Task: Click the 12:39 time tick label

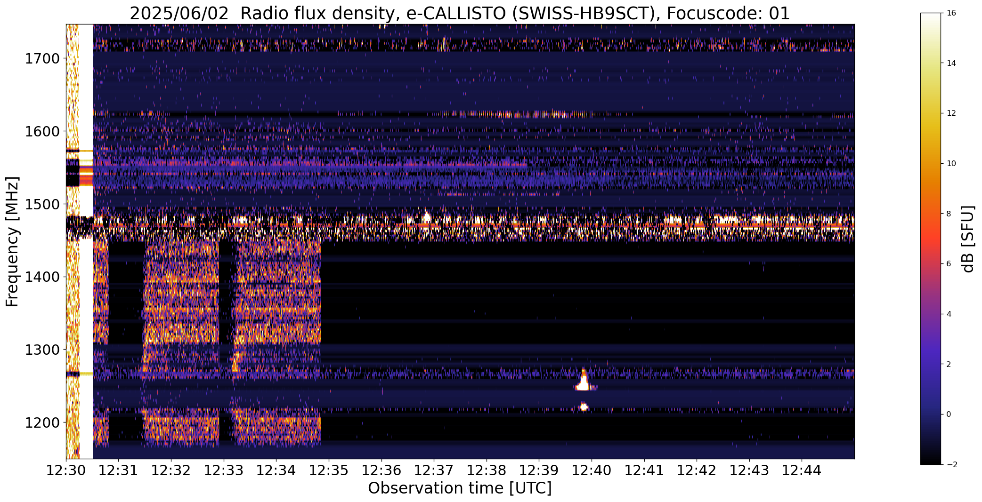Action: [539, 470]
